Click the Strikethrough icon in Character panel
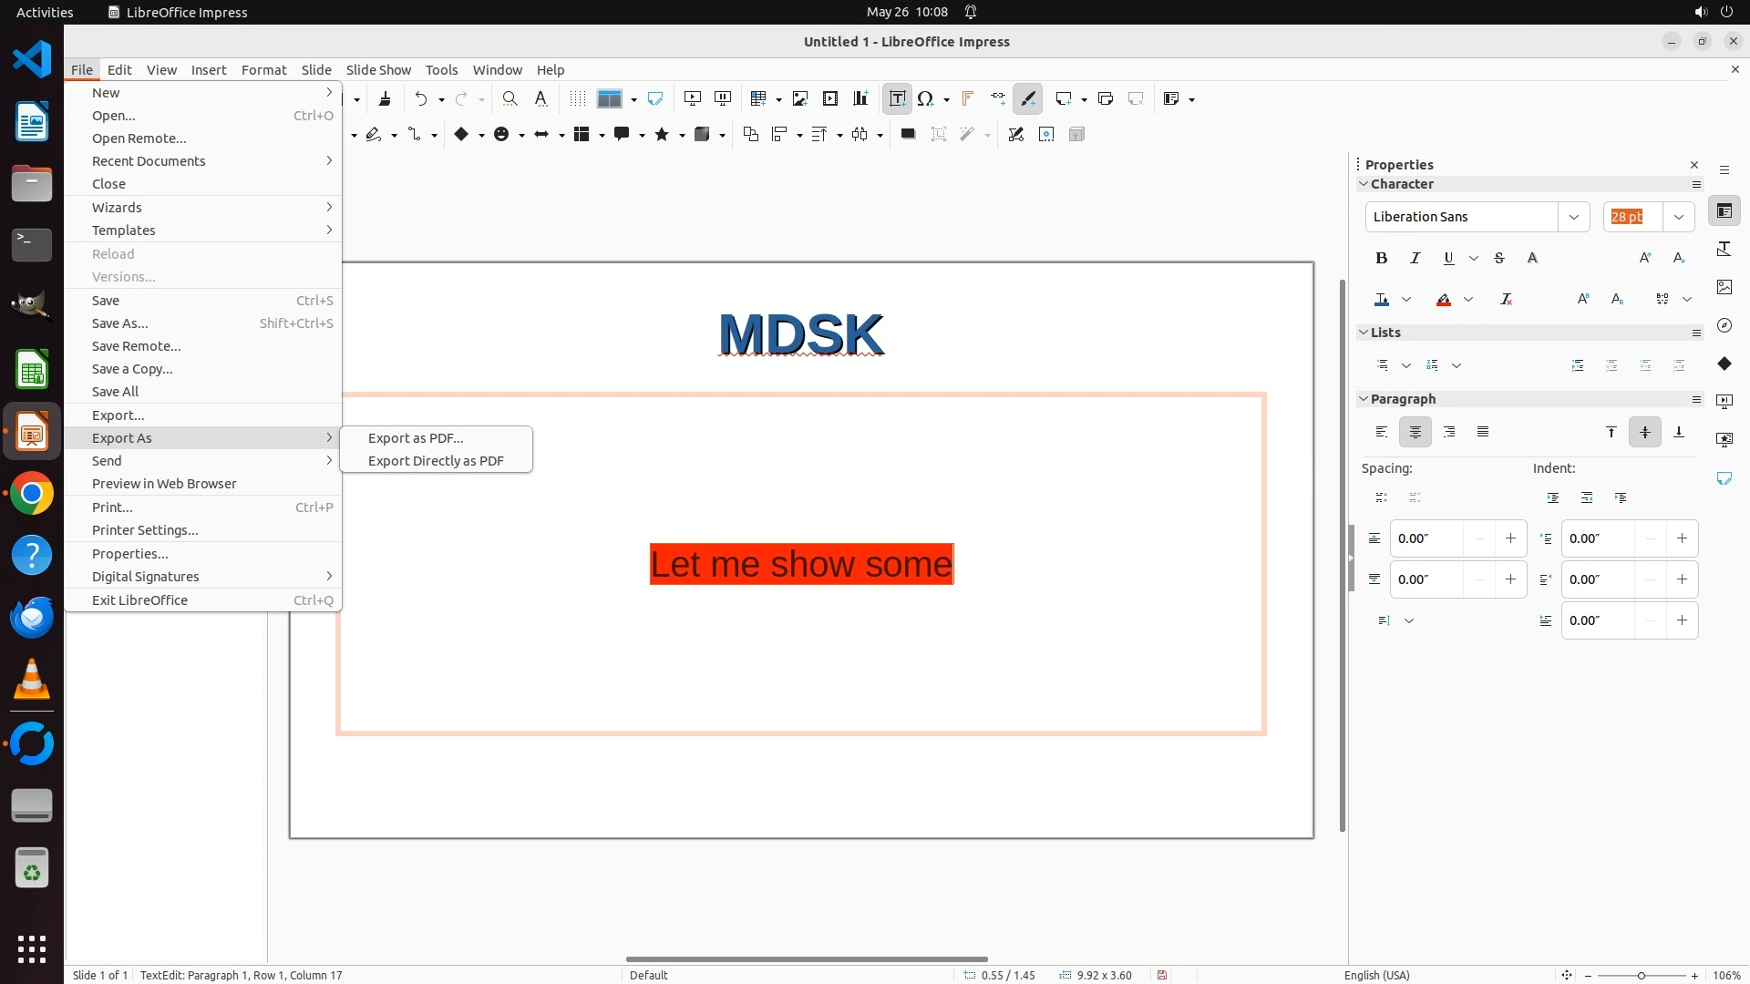This screenshot has height=984, width=1750. [1499, 258]
